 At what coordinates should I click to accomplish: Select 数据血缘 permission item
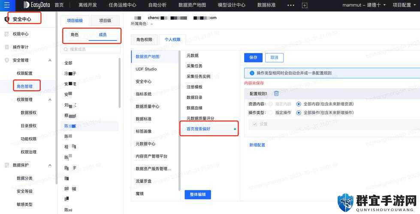click(x=194, y=108)
